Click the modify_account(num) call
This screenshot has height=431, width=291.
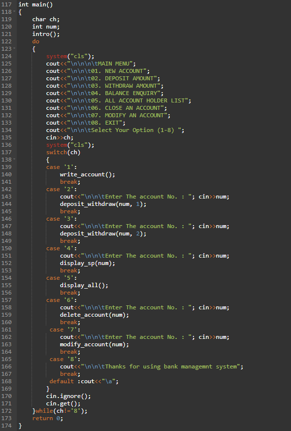[x=94, y=344]
